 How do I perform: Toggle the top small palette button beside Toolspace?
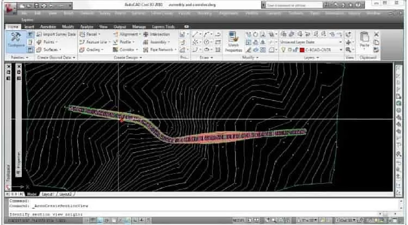30,34
